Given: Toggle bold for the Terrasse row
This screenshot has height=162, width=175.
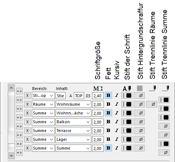Looking at the screenshot, I should click(109, 131).
